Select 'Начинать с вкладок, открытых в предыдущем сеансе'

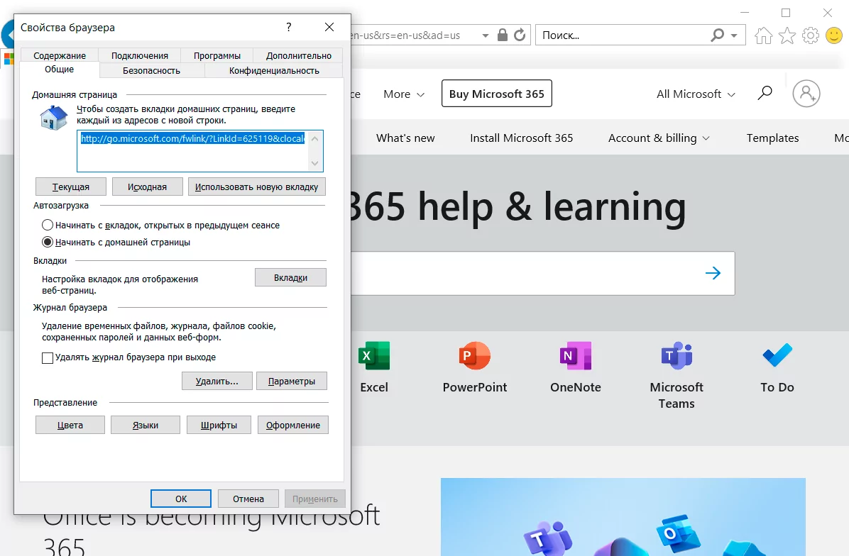click(48, 225)
